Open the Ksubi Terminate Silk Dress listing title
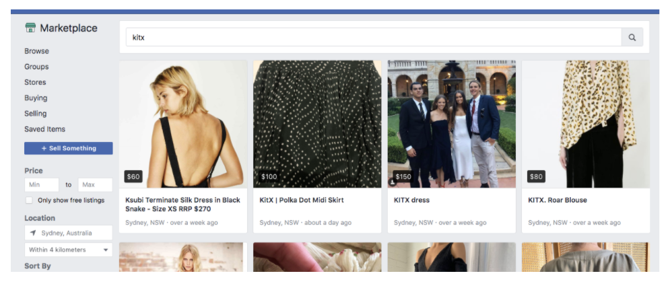Screen dimensions: 668x288 coord(182,205)
